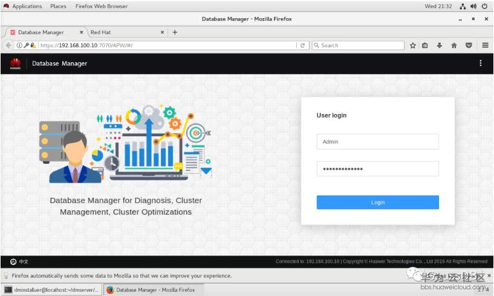
Task: Click the power icon in top panel
Action: (x=484, y=6)
